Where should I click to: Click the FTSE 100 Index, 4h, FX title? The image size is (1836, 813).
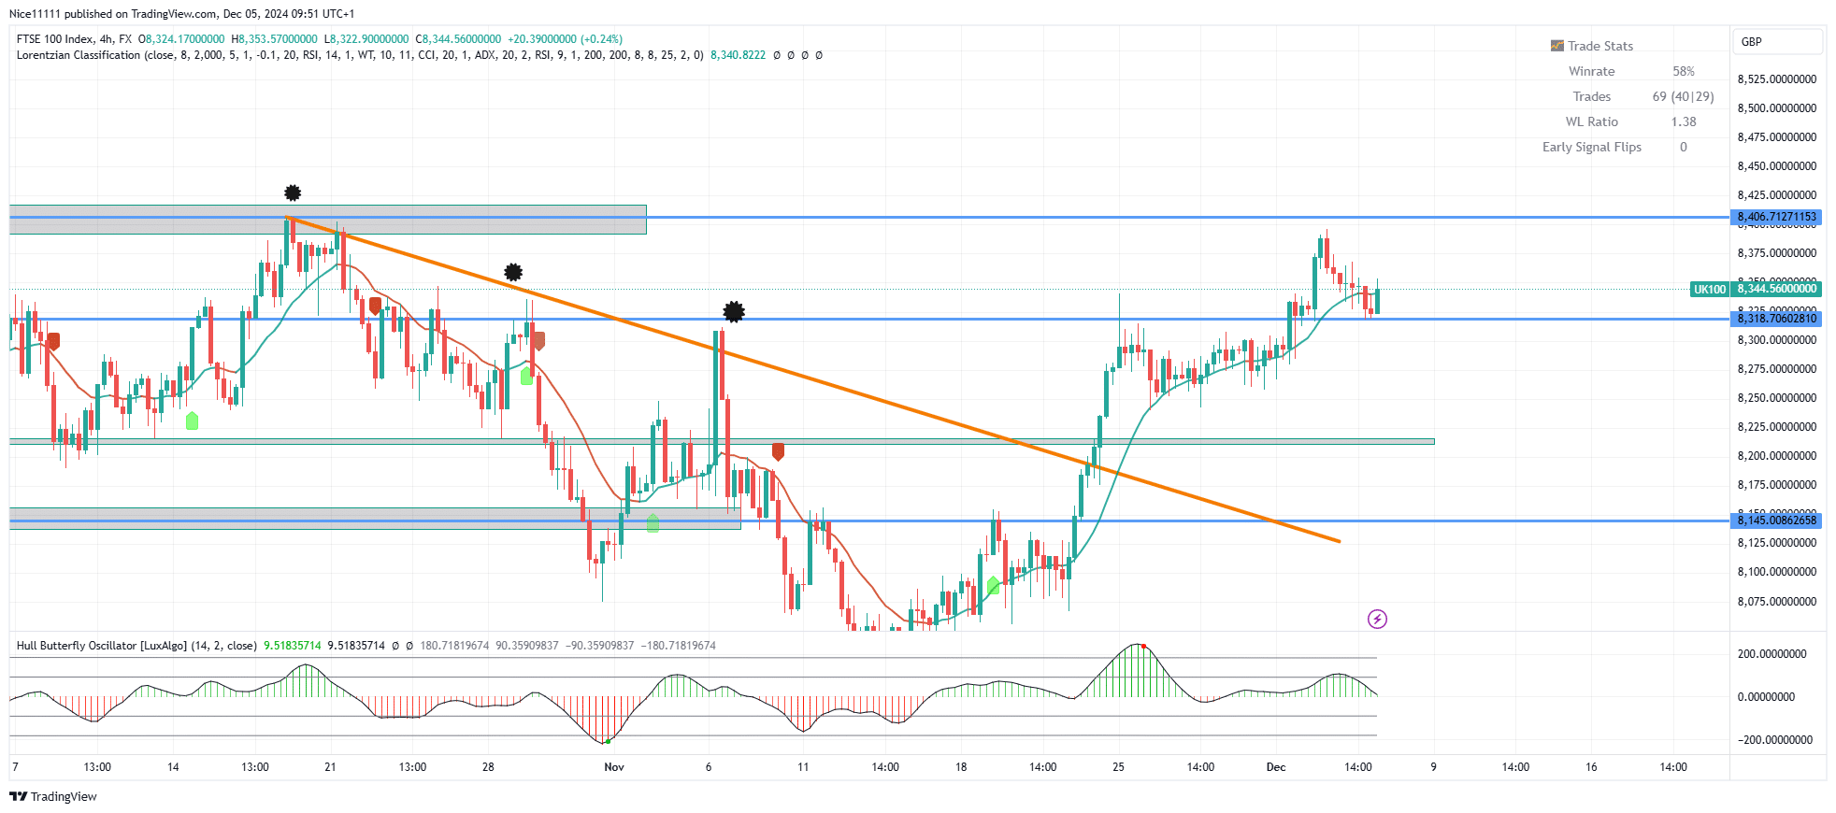[x=74, y=39]
